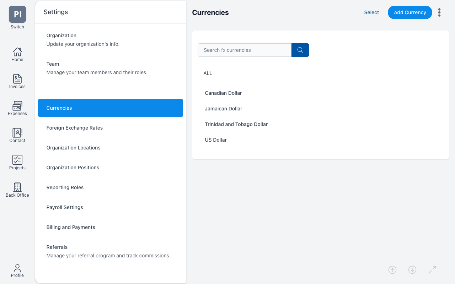
Task: Click the scroll-down arrow icon
Action: [x=412, y=270]
